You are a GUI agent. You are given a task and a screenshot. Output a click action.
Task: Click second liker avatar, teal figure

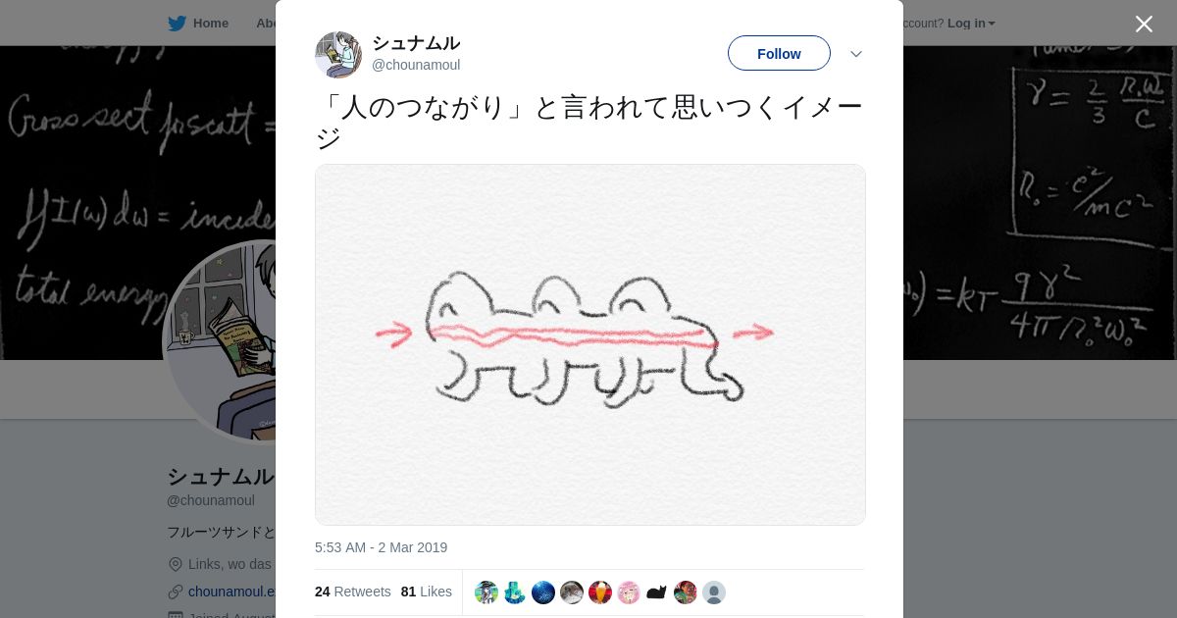pyautogui.click(x=515, y=592)
